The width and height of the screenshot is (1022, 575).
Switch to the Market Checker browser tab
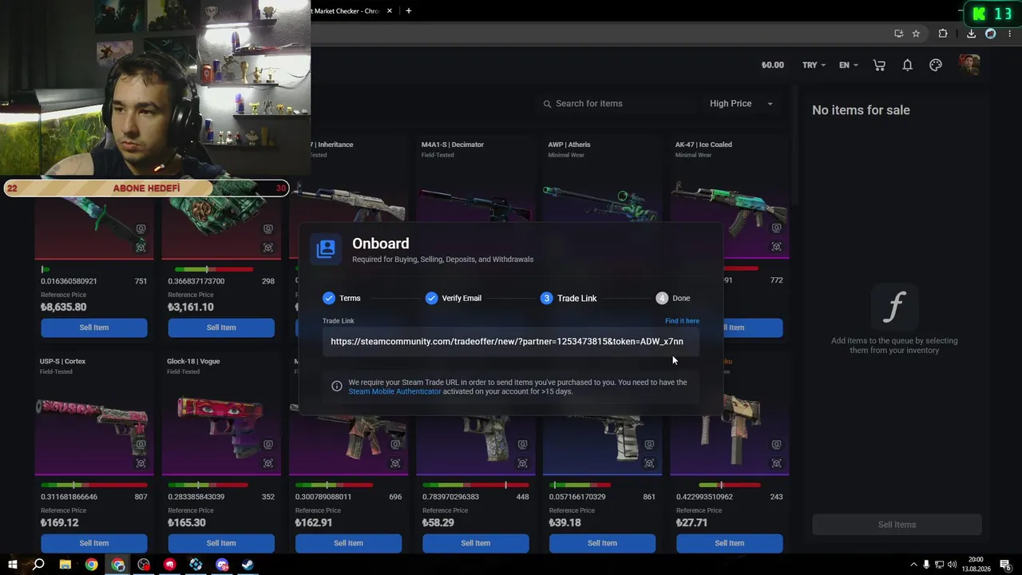(x=347, y=11)
